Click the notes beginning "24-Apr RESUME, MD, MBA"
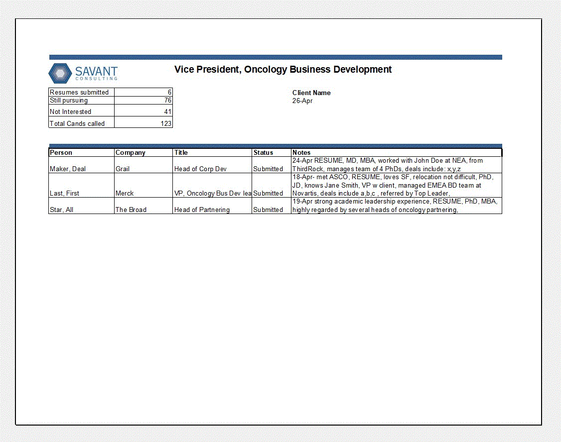The image size is (561, 442). (x=397, y=165)
